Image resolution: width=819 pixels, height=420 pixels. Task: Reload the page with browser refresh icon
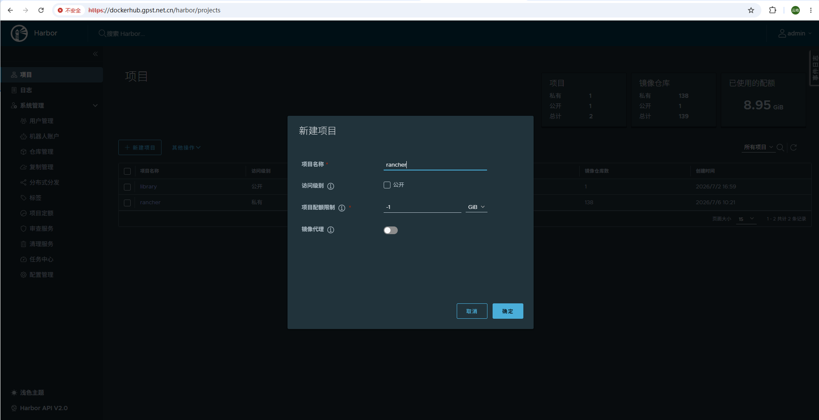pos(41,10)
